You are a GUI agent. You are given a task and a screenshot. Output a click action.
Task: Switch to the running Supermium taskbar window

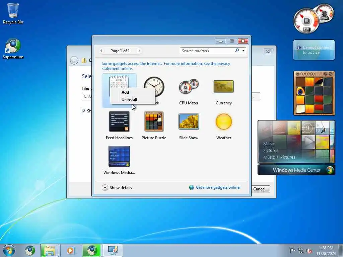click(x=92, y=250)
